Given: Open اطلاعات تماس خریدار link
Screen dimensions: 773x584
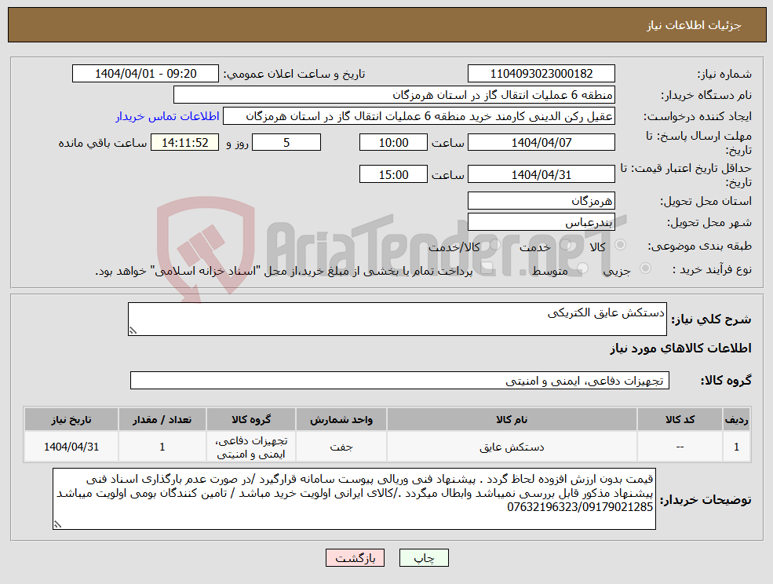Looking at the screenshot, I should (x=167, y=116).
